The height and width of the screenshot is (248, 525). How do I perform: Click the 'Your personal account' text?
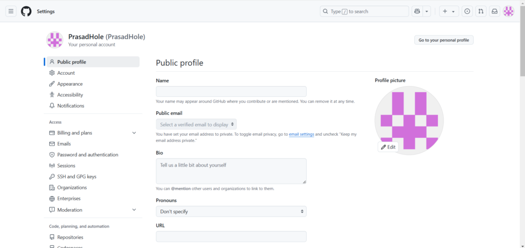pyautogui.click(x=92, y=45)
